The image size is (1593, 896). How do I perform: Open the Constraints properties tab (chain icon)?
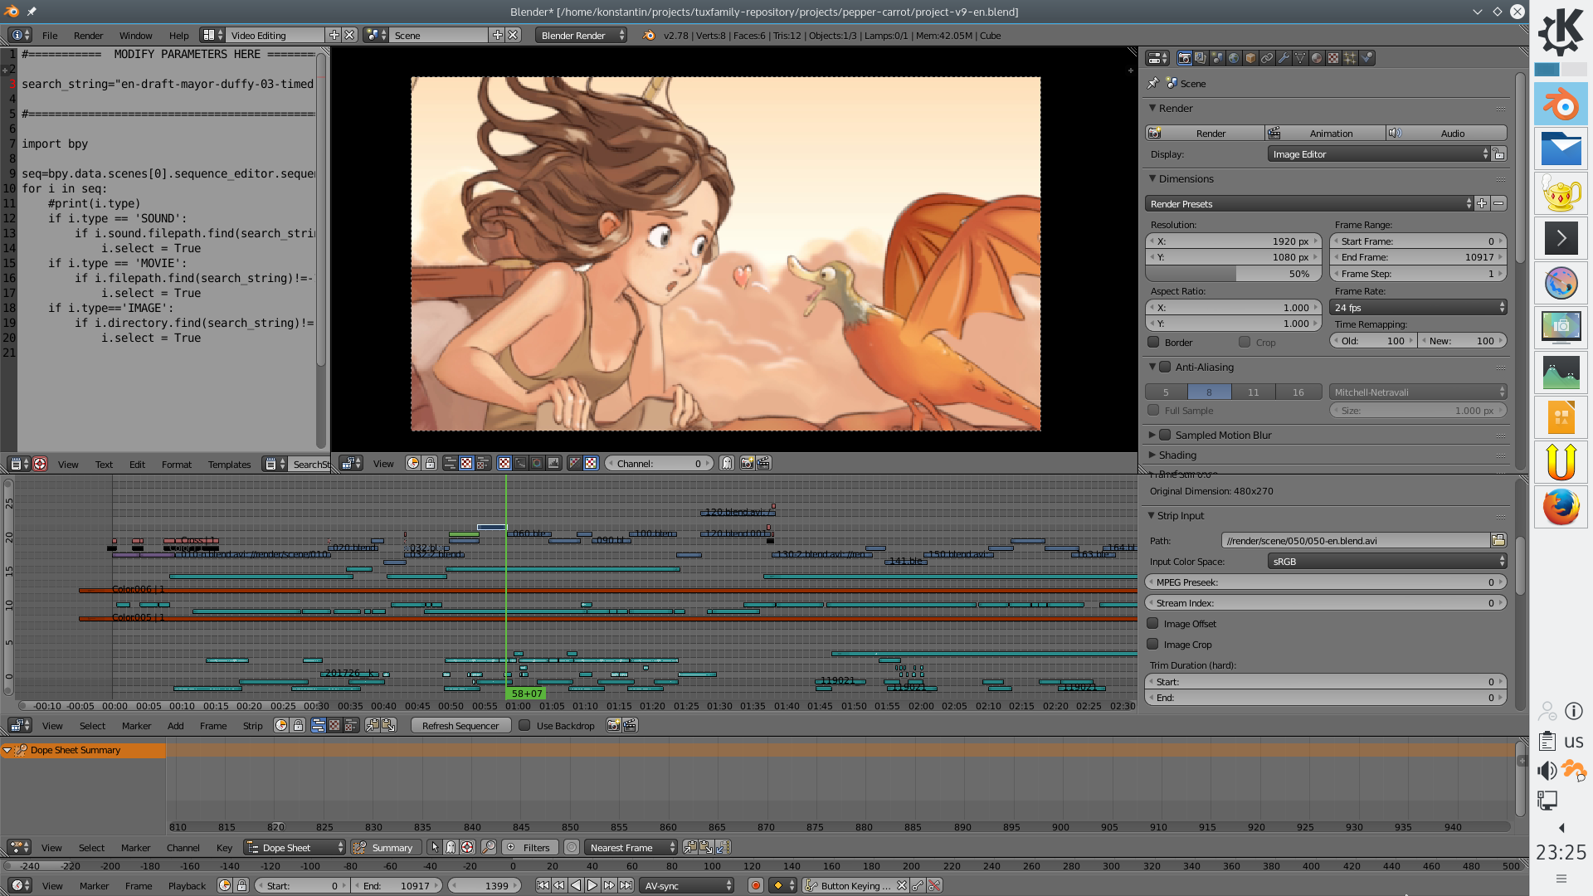[1267, 58]
